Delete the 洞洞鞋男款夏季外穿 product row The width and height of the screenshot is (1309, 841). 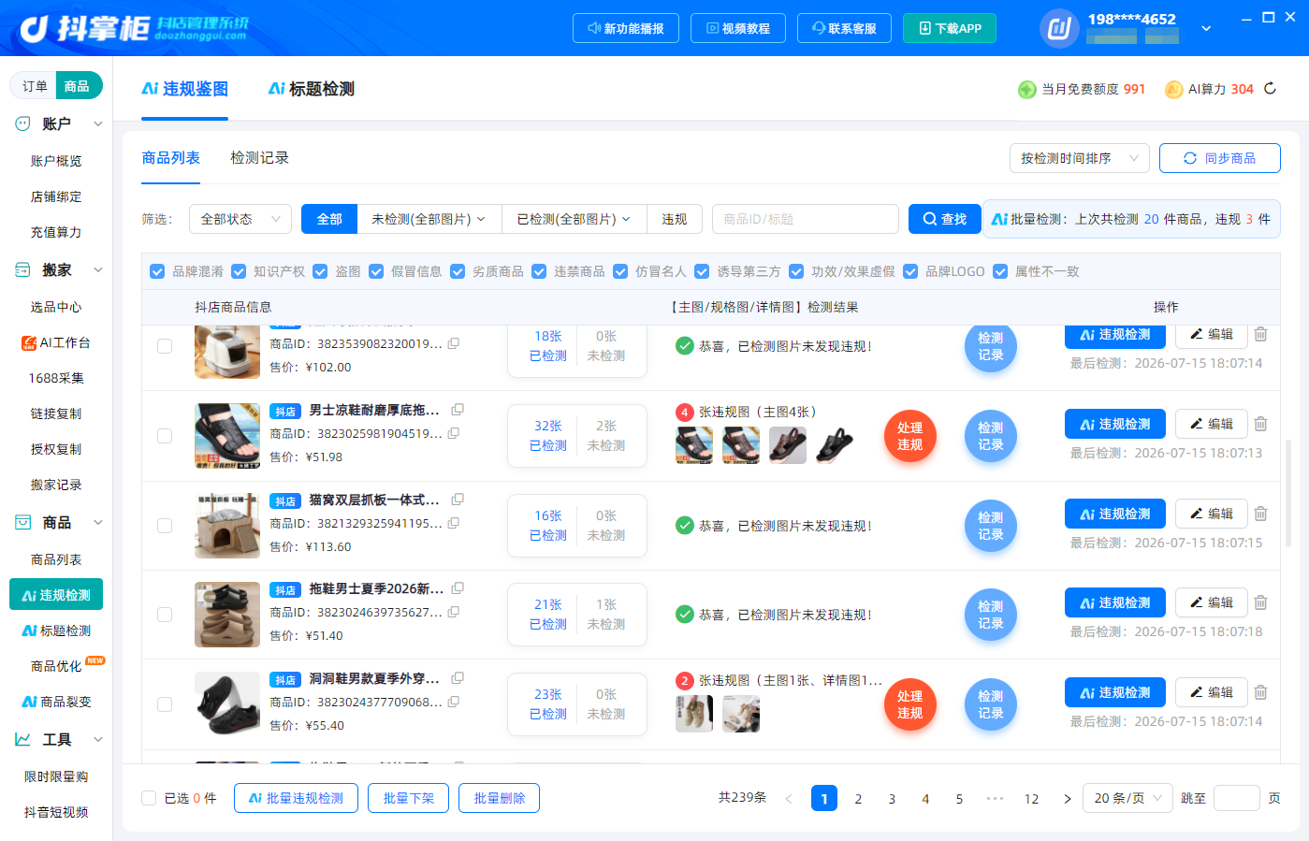point(1260,692)
